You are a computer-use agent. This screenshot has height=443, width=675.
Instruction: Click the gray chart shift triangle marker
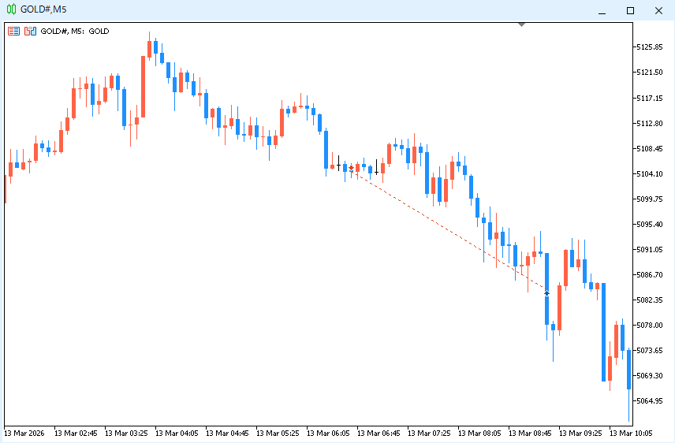click(x=521, y=24)
